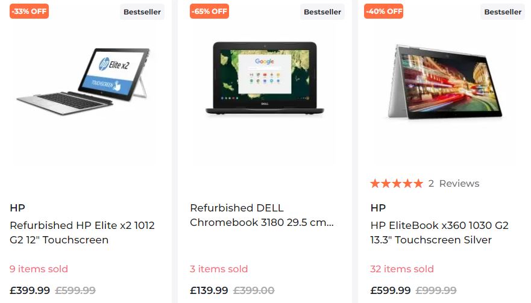
Task: Select Bestseller tag on DELL Chromebook
Action: [x=322, y=12]
